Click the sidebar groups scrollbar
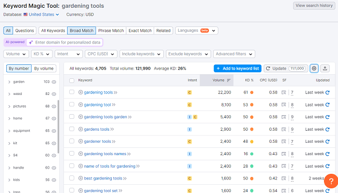This screenshot has height=193, width=338. tap(58, 127)
